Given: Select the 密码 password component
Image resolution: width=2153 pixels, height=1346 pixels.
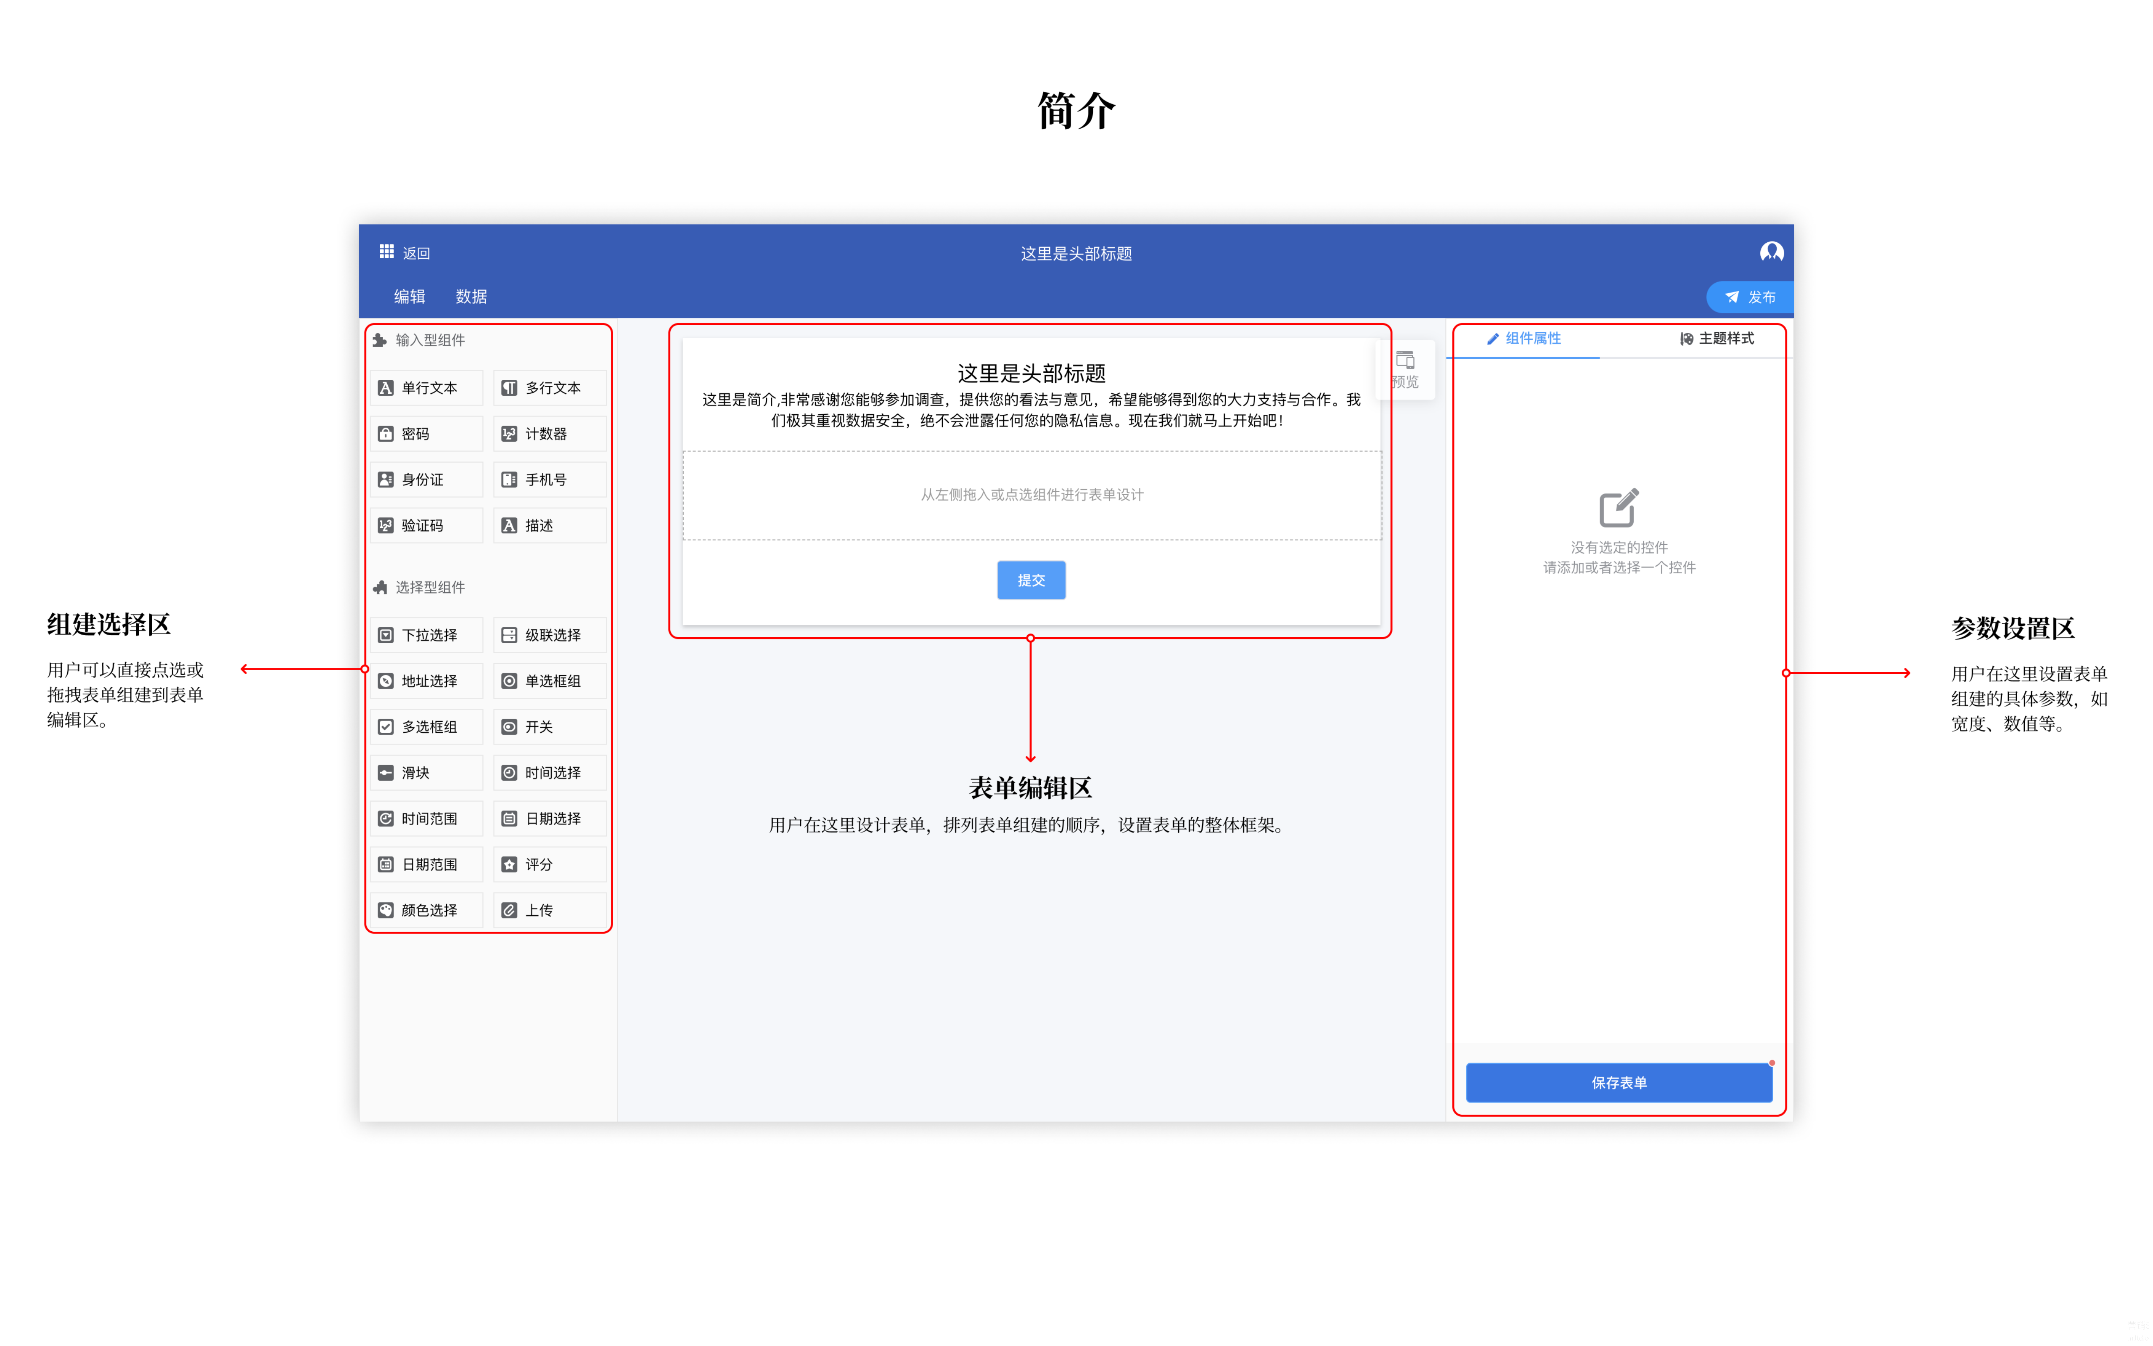Looking at the screenshot, I should [427, 434].
